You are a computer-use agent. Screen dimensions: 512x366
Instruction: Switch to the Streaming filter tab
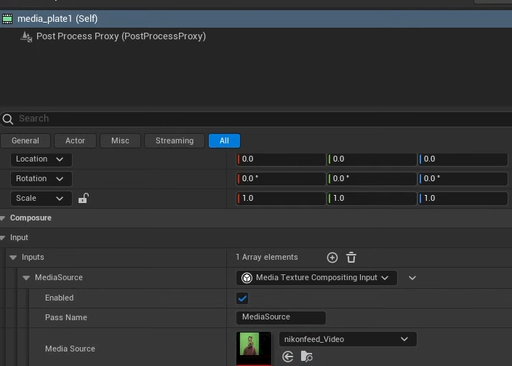pyautogui.click(x=175, y=141)
